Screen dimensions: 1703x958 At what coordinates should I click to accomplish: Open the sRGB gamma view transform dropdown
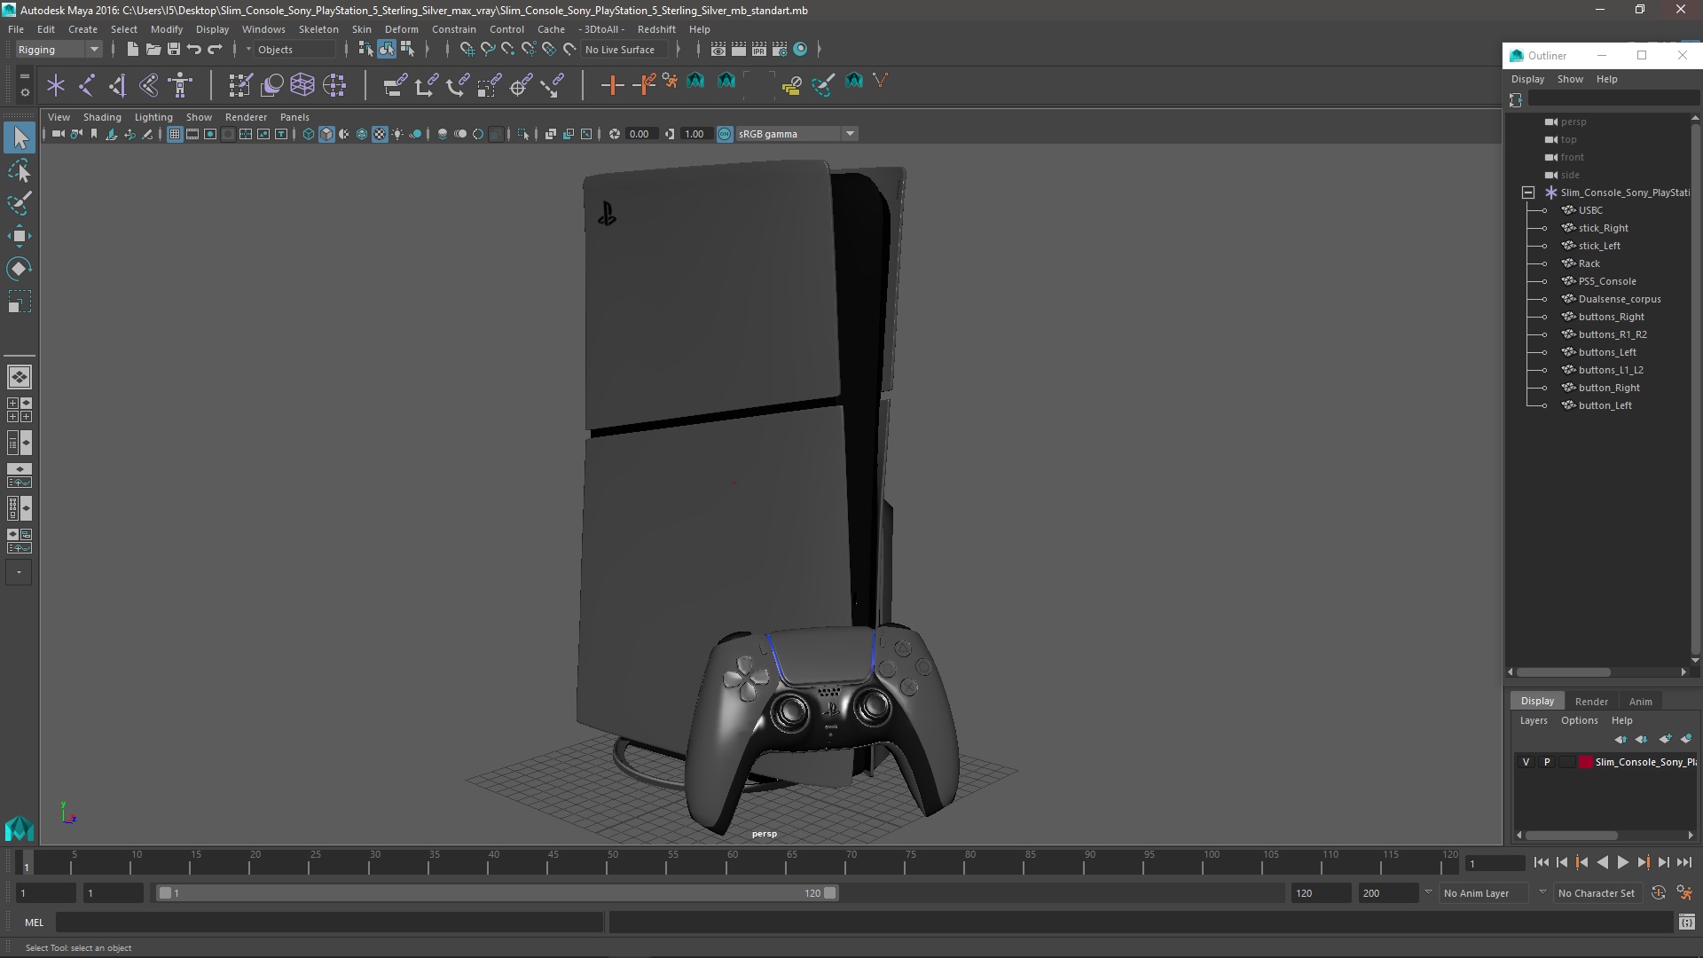point(796,134)
